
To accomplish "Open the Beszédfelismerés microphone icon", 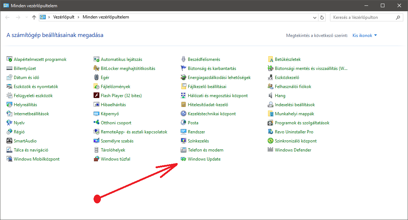I will click(x=184, y=59).
